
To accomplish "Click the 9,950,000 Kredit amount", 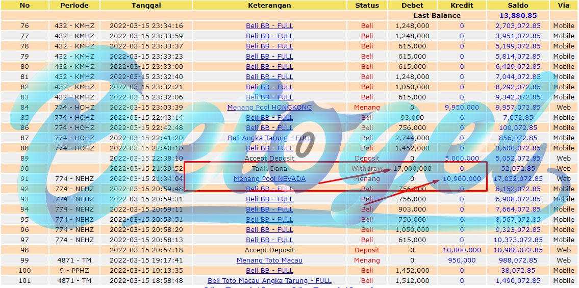I will tap(462, 108).
